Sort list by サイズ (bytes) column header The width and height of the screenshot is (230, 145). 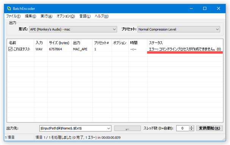coord(59,43)
